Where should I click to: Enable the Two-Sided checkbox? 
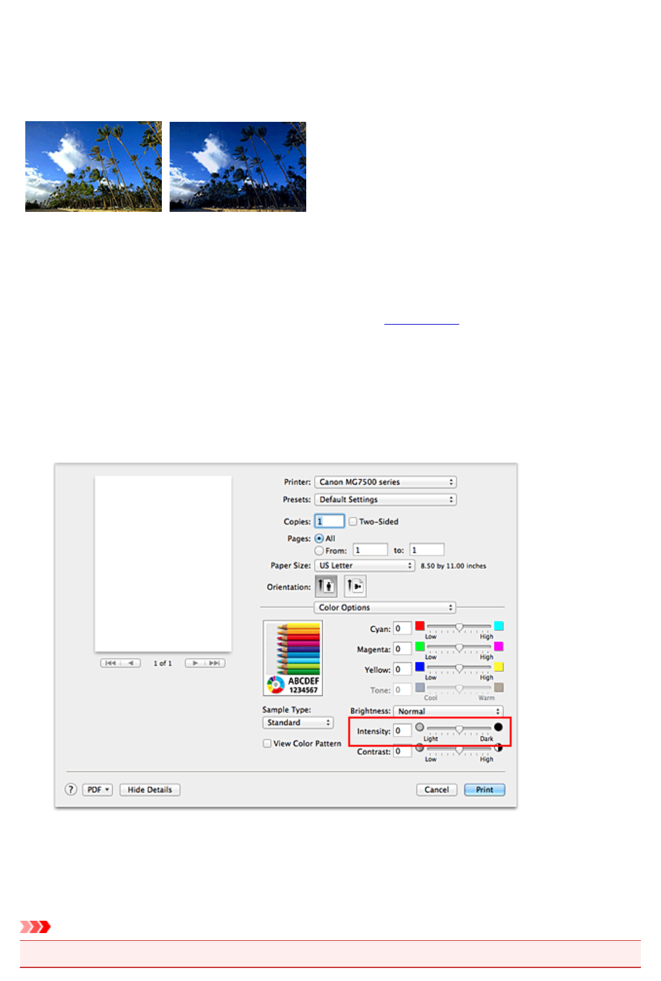click(353, 521)
